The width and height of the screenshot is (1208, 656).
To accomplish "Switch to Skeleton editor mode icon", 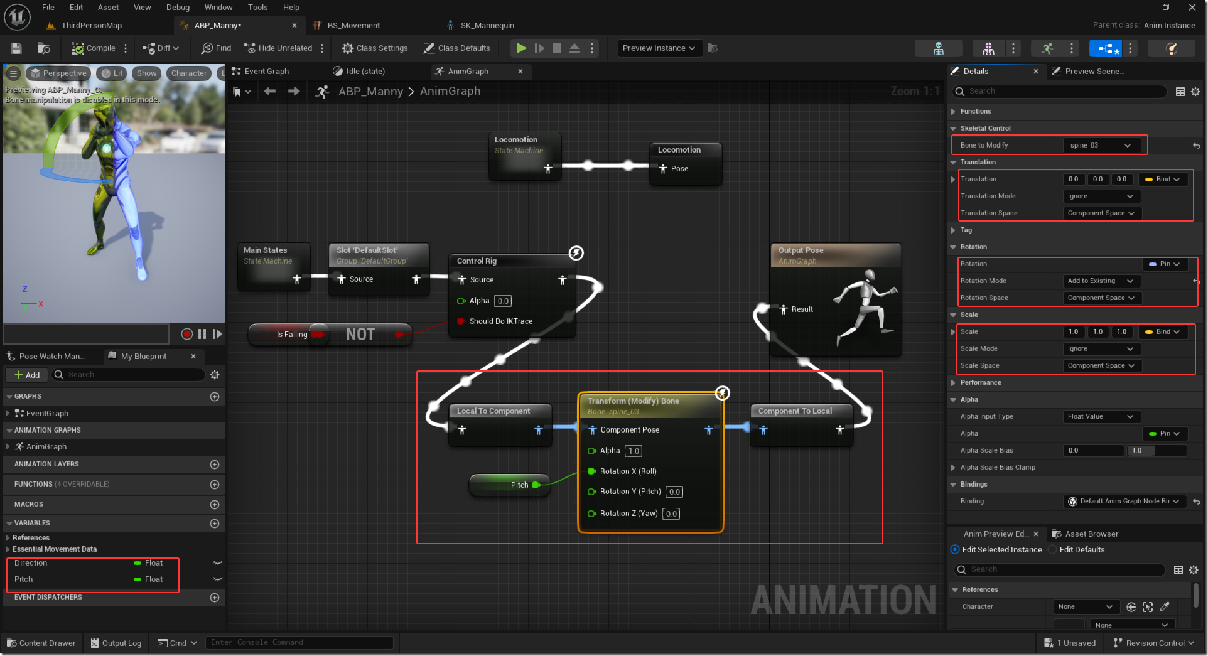I will click(939, 48).
